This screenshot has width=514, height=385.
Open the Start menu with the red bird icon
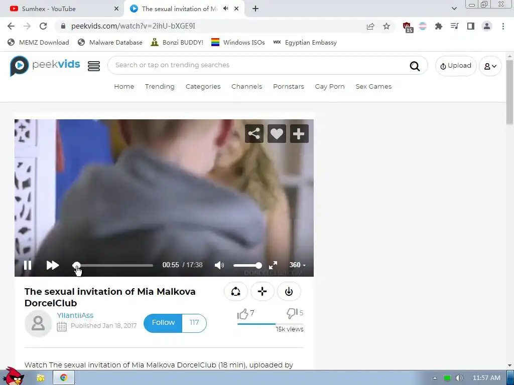point(13,376)
